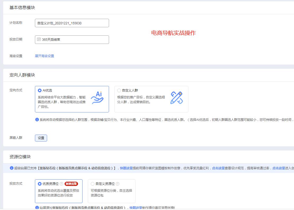Select the 自定义资源位 radio option
This screenshot has height=210, width=294.
(x=93, y=184)
